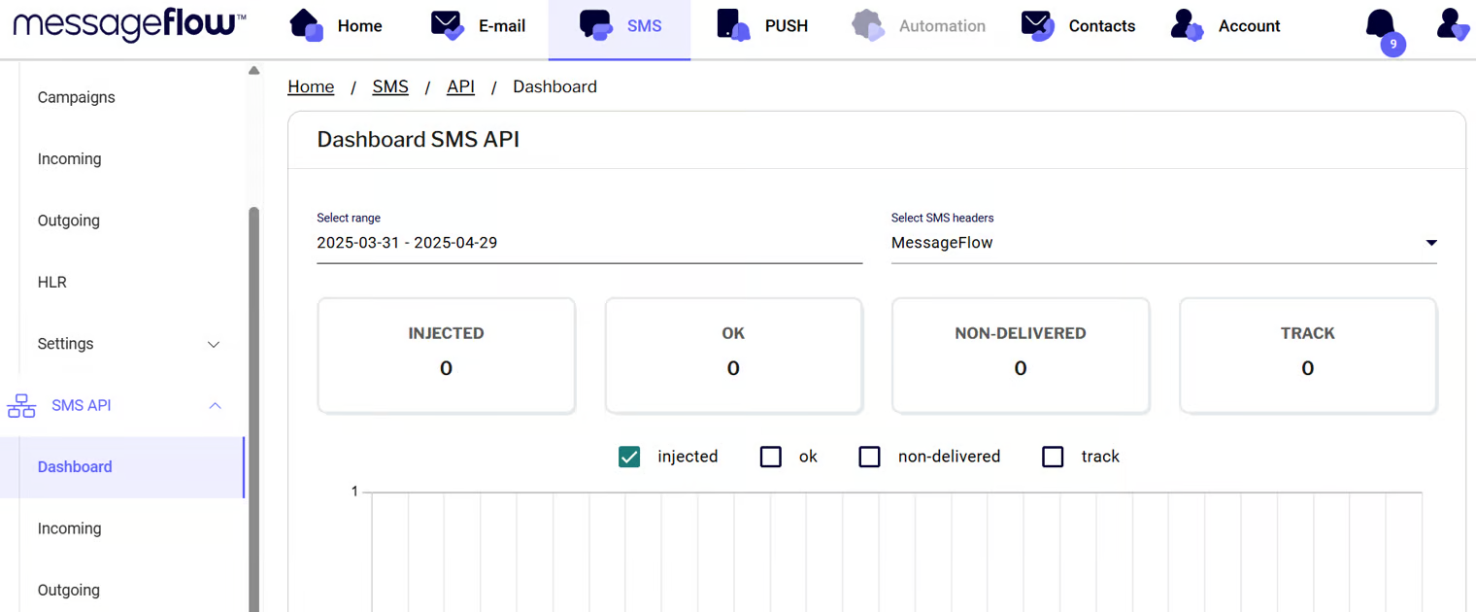The height and width of the screenshot is (612, 1476).
Task: Click the SMS speech bubble icon
Action: coord(594,25)
